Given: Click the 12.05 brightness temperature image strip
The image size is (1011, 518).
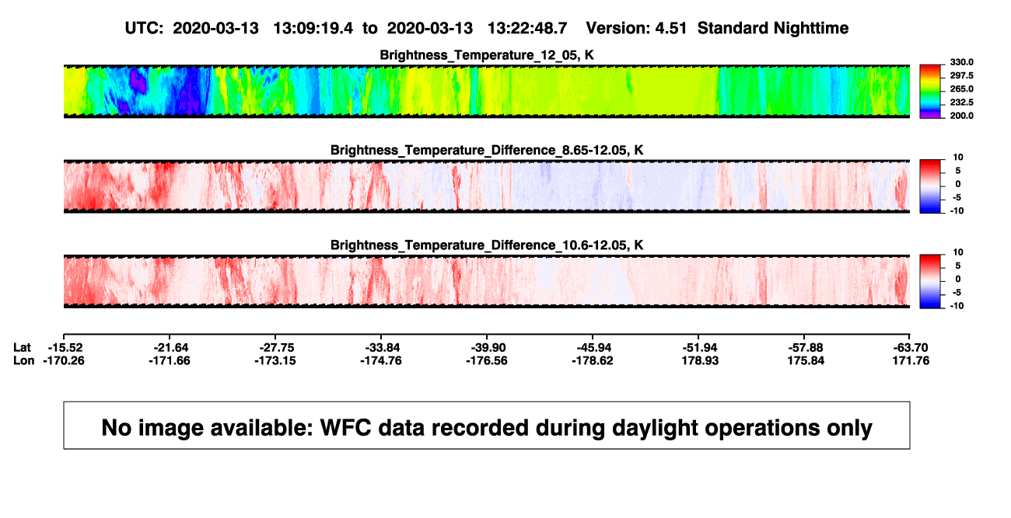Looking at the screenshot, I should pyautogui.click(x=487, y=92).
